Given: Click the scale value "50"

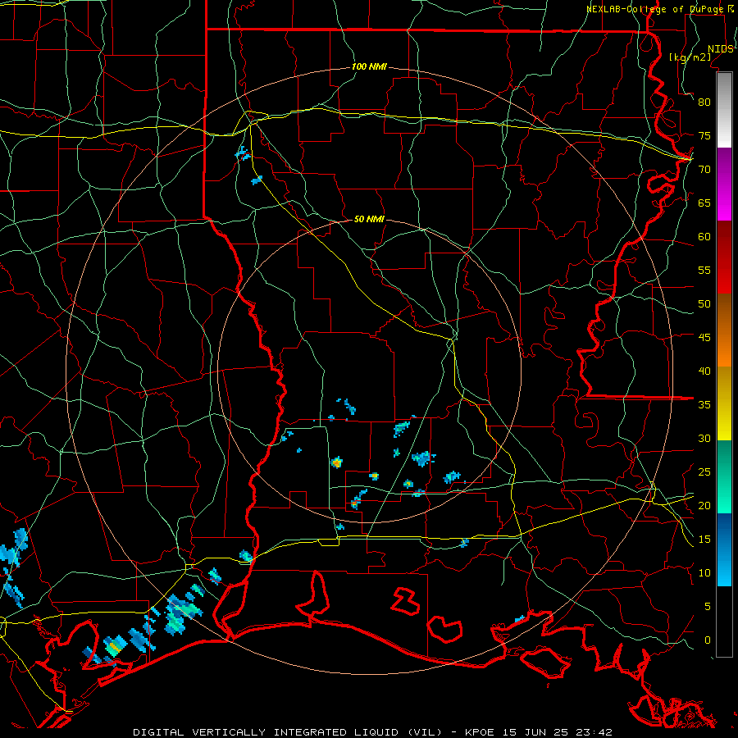Looking at the screenshot, I should pos(704,304).
